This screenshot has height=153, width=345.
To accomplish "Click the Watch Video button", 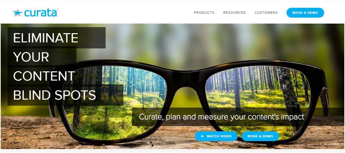I will tap(216, 136).
